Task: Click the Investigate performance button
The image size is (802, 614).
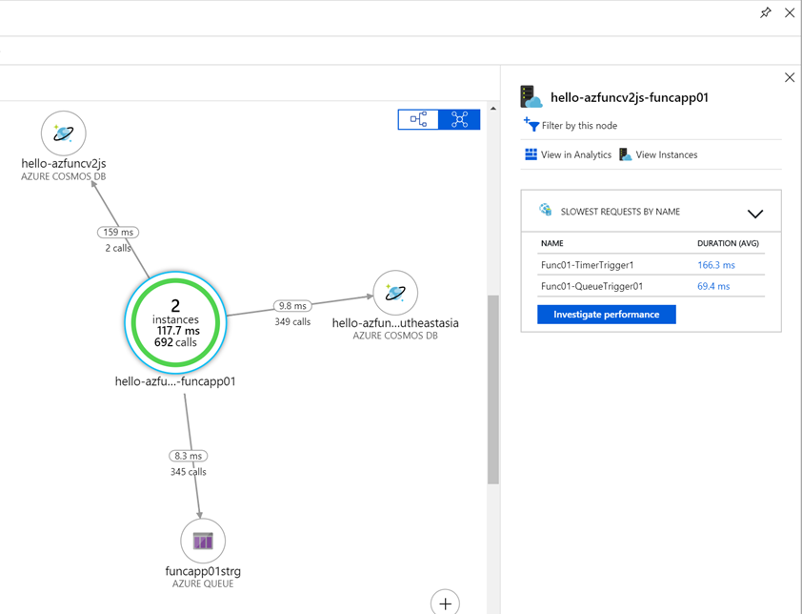Action: click(x=607, y=314)
